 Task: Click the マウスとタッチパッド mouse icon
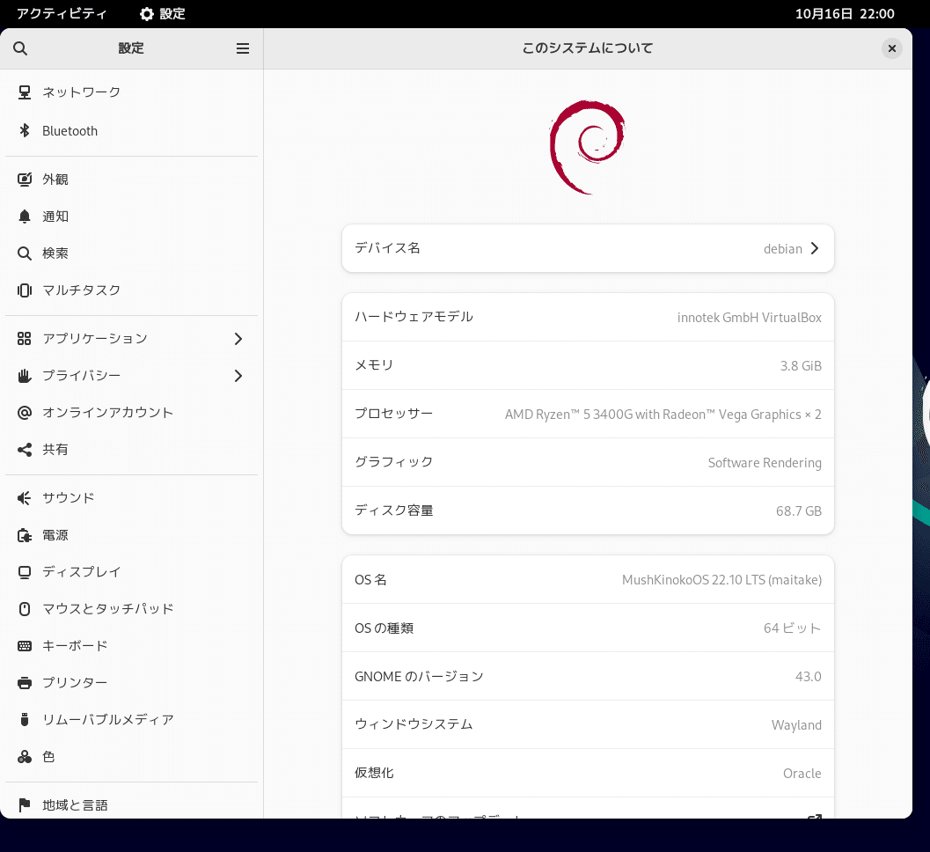(x=25, y=609)
